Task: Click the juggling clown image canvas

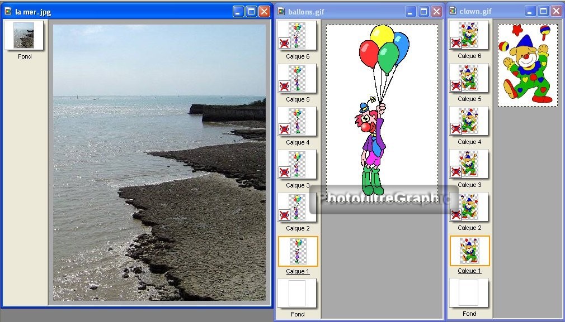Action: [528, 64]
